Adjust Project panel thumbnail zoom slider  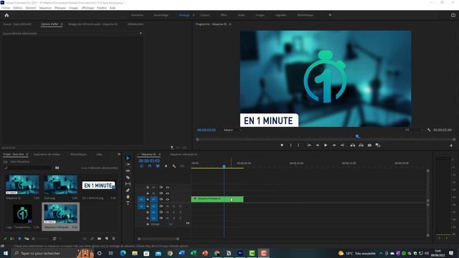click(x=40, y=239)
